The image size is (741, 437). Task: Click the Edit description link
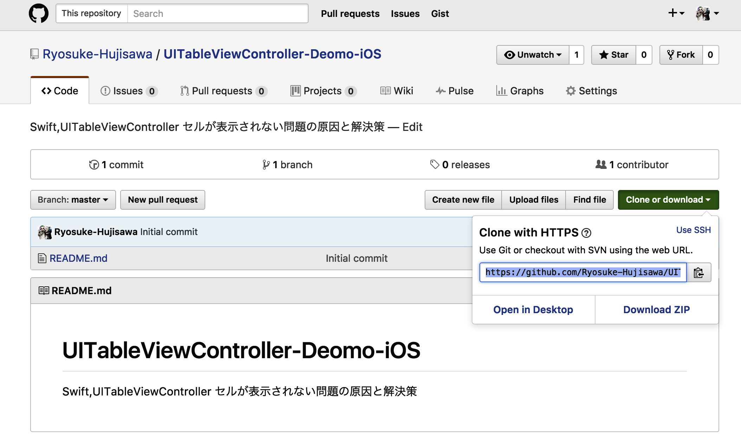point(412,127)
